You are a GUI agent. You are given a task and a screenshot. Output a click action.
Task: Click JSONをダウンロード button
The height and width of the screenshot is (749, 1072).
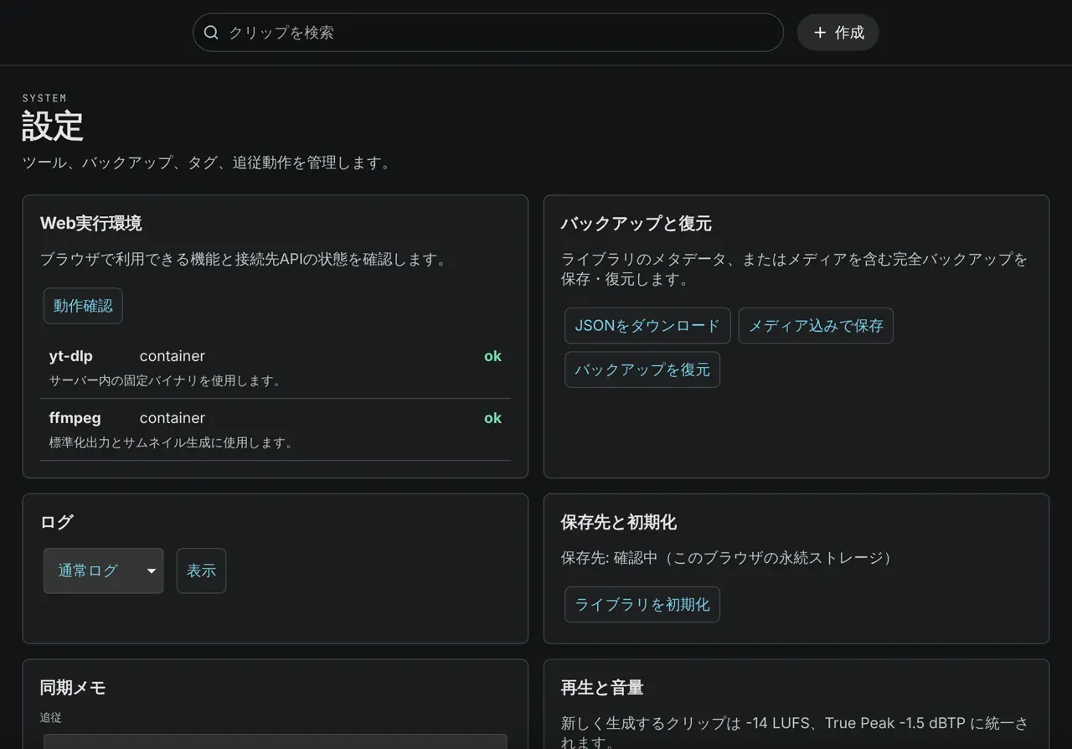pyautogui.click(x=647, y=326)
